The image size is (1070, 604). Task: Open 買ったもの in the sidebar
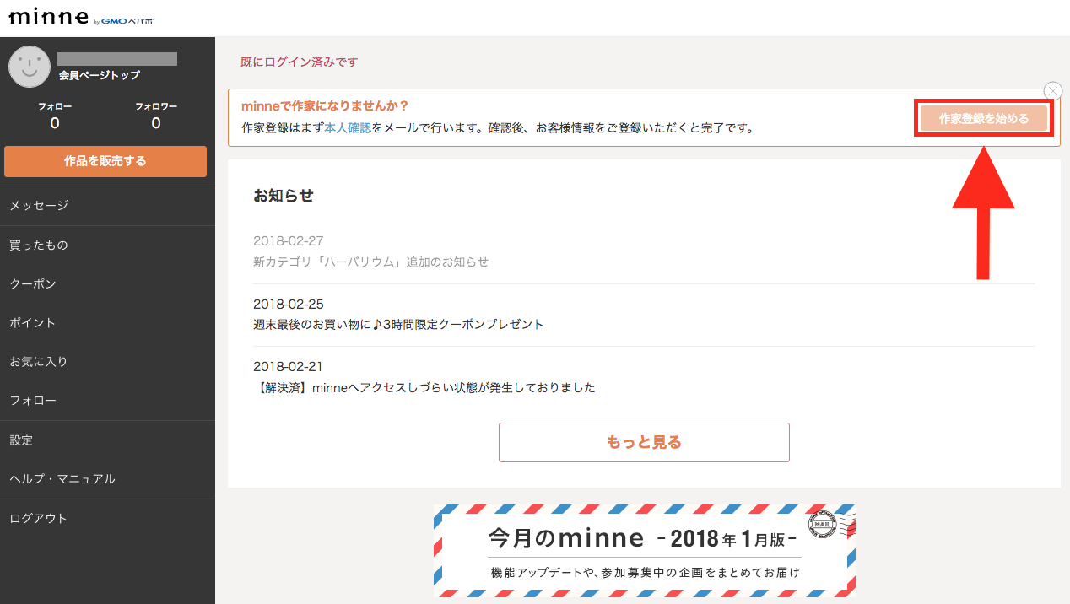point(39,245)
